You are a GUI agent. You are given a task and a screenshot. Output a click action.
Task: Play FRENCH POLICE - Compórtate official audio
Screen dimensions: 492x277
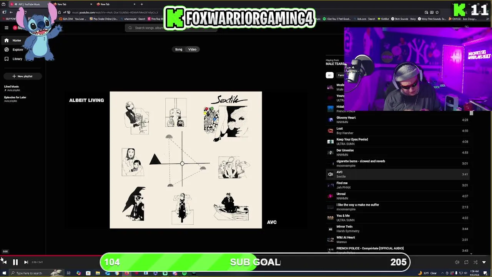click(398, 250)
